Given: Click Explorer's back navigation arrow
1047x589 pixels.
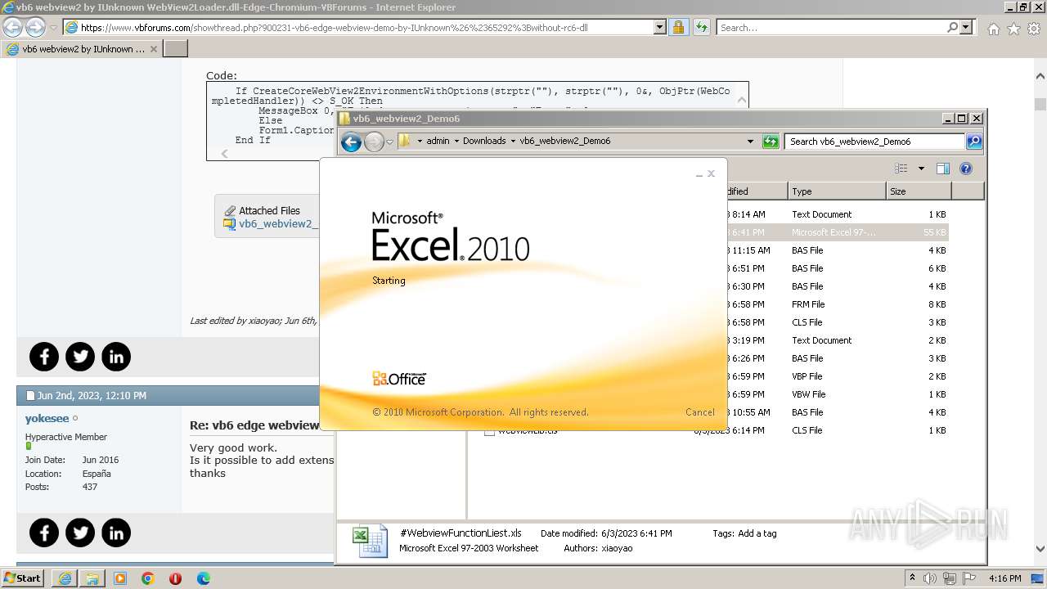Looking at the screenshot, I should pyautogui.click(x=351, y=142).
